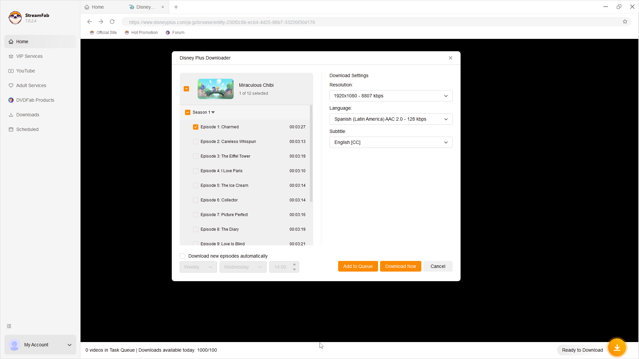Click the episode list scrollbar
This screenshot has width=639, height=359.
pos(311,154)
